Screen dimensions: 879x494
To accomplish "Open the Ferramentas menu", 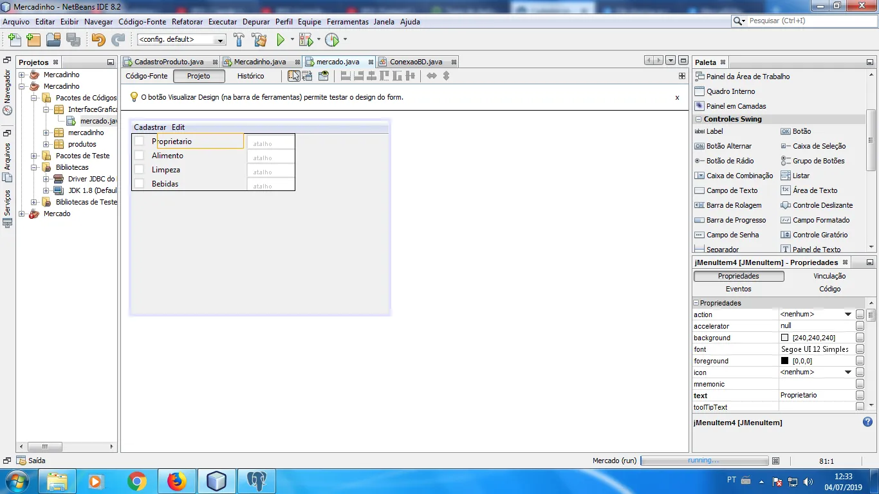I will pos(347,21).
